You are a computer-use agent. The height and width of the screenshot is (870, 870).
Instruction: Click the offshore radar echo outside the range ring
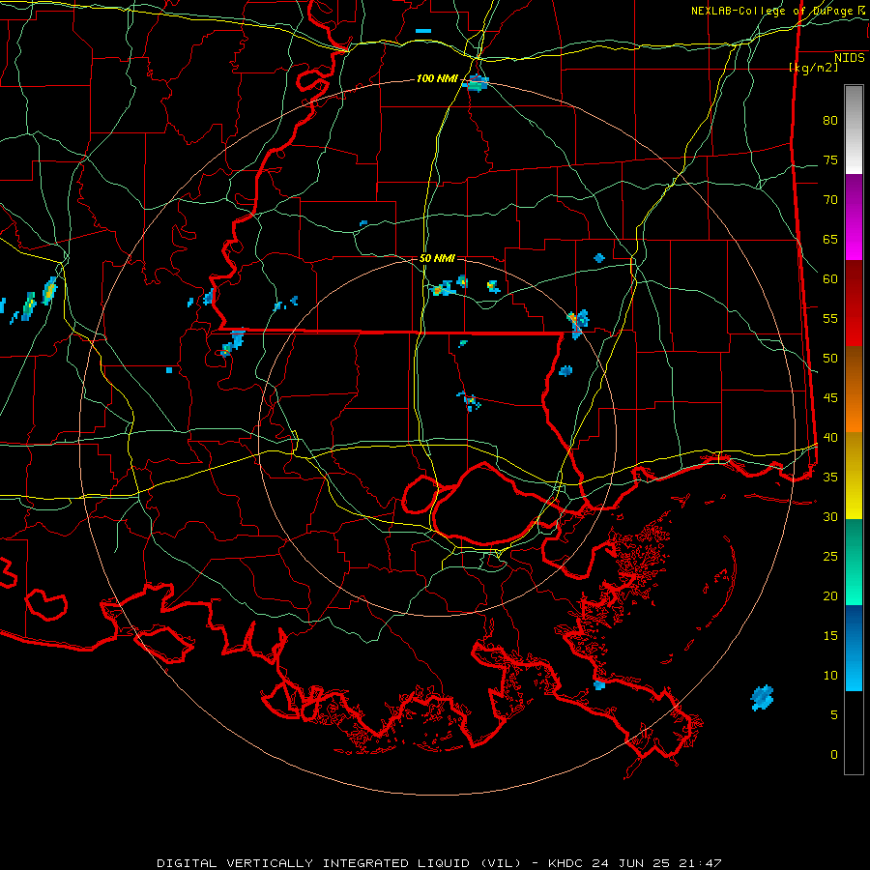pos(762,697)
